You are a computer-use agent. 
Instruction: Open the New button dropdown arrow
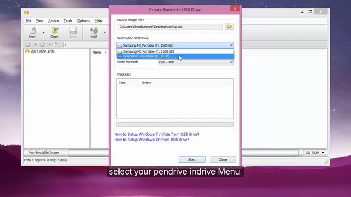[x=43, y=32]
